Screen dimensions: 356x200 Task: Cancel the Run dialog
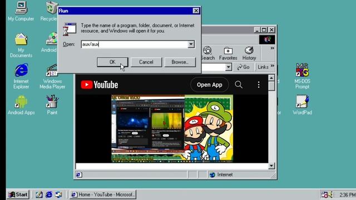(x=146, y=62)
